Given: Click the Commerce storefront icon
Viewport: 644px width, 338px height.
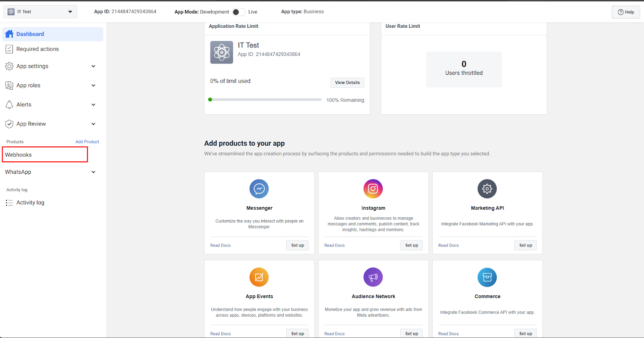Looking at the screenshot, I should point(487,277).
